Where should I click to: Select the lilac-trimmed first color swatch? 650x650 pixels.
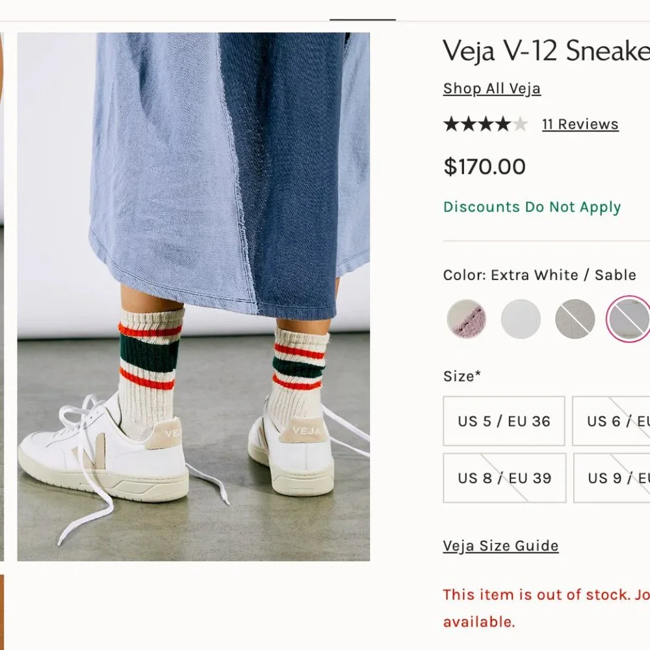[x=466, y=318]
